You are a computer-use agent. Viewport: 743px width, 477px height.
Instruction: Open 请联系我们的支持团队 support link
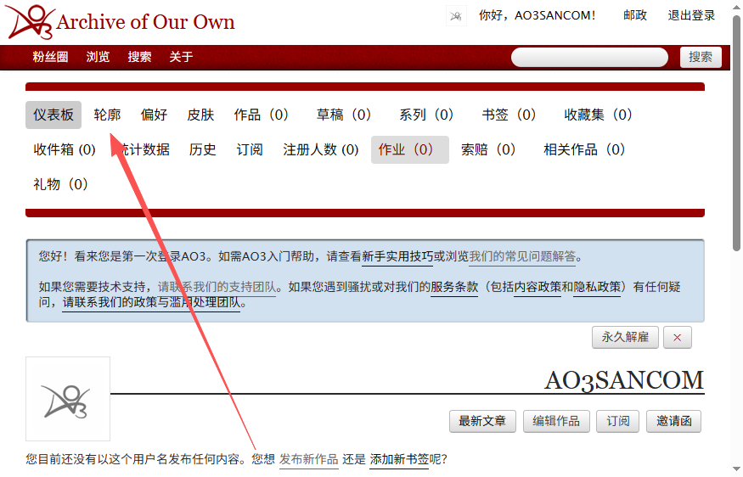(x=217, y=287)
